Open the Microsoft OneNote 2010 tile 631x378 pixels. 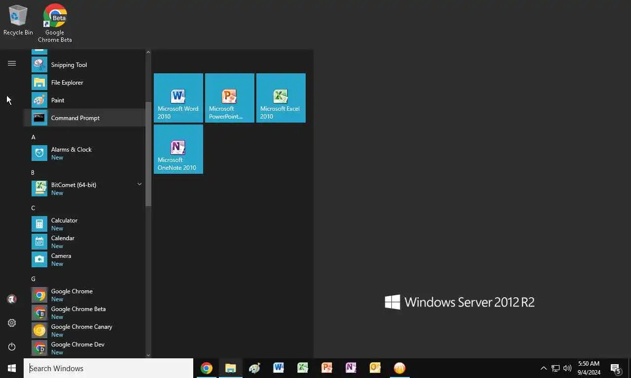point(178,149)
